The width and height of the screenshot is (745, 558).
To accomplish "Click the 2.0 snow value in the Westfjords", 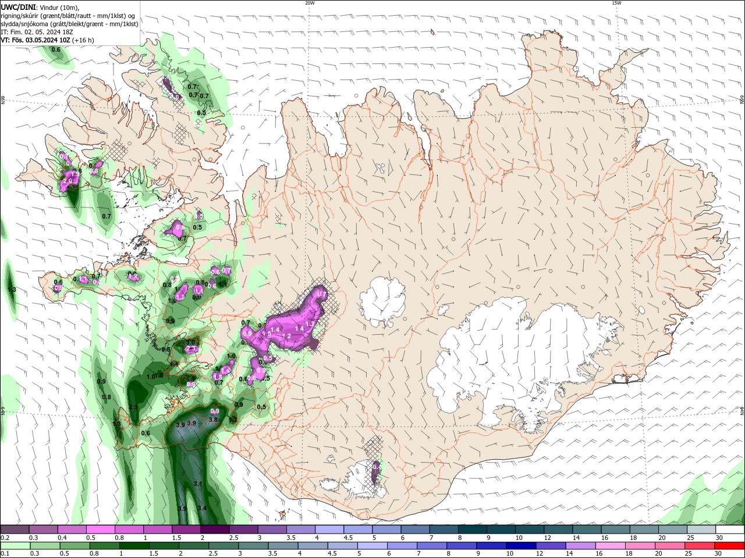I will tap(67, 181).
